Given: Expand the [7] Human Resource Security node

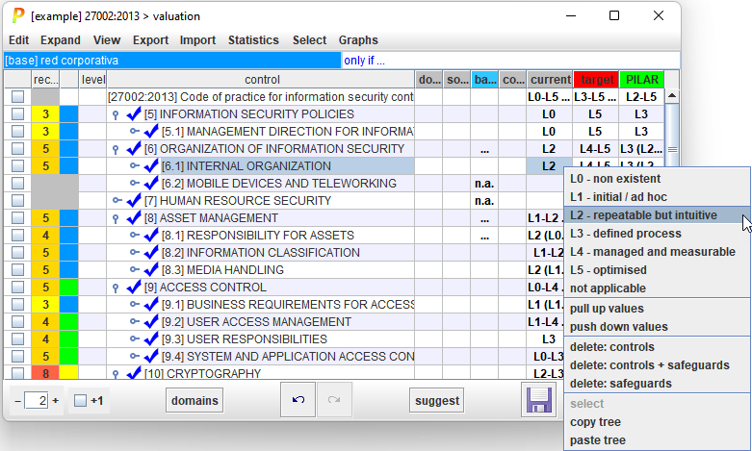Looking at the screenshot, I should click(117, 200).
